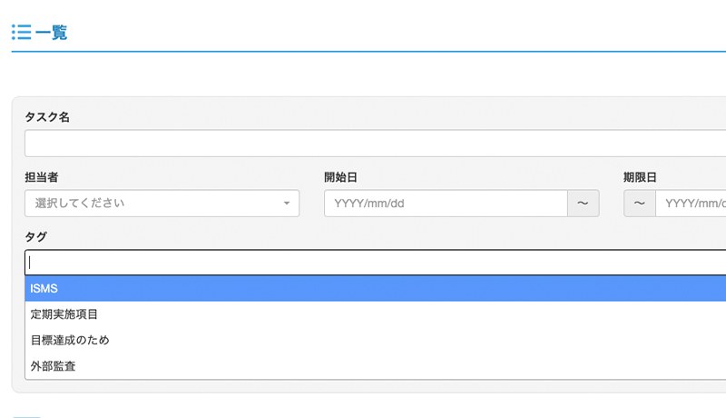Click the タグ field label
This screenshot has width=726, height=418.
click(36, 237)
